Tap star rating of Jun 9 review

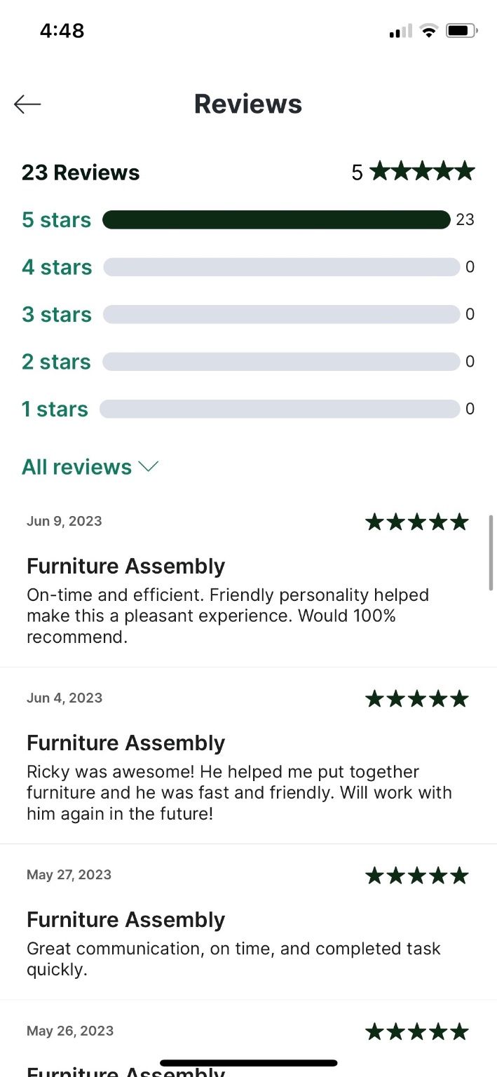[x=416, y=522]
